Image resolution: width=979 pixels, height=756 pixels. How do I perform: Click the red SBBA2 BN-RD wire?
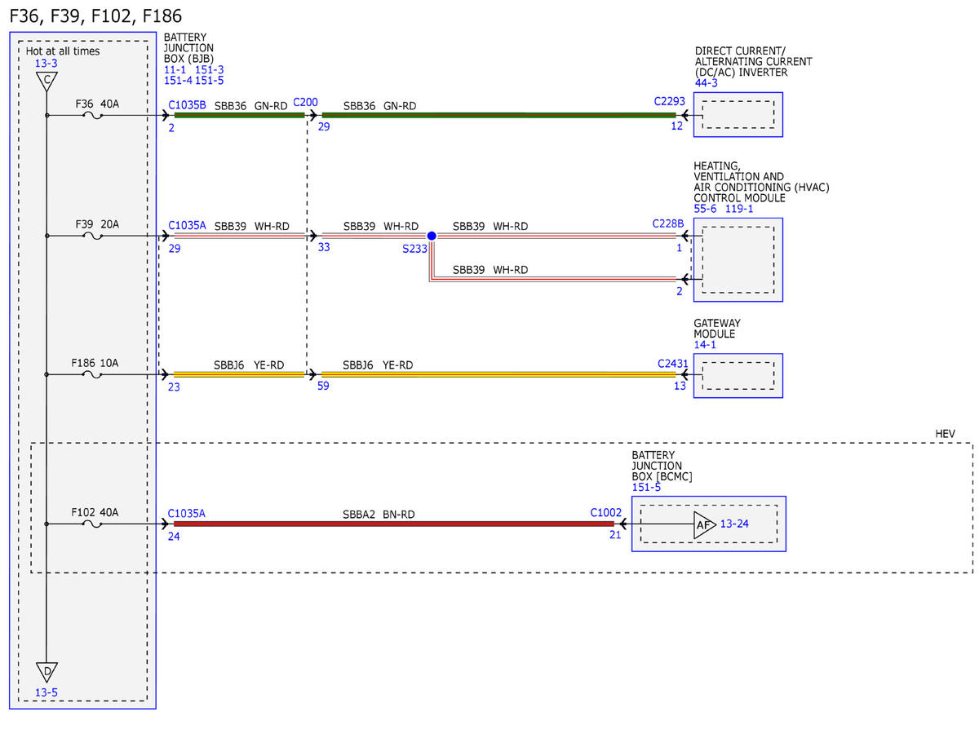[x=394, y=524]
